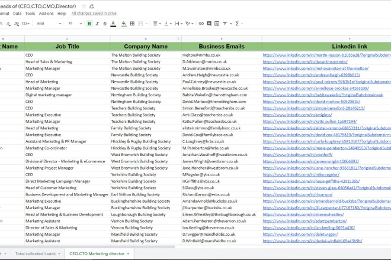The image size is (391, 260).
Task: Open the functions sigma menu
Action: pos(238,24)
